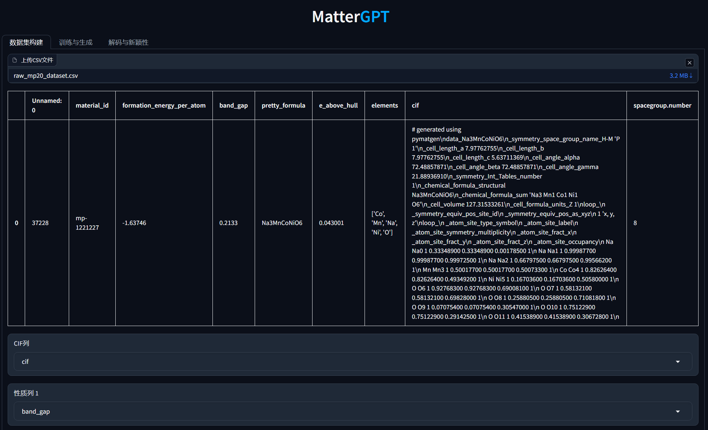Open the 训练与生成 tab
Image resolution: width=708 pixels, height=430 pixels.
pos(76,42)
